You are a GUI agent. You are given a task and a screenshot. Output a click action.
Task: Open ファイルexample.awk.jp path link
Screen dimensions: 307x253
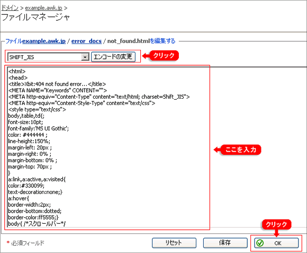click(35, 41)
